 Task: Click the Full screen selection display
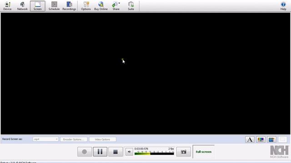(204, 152)
